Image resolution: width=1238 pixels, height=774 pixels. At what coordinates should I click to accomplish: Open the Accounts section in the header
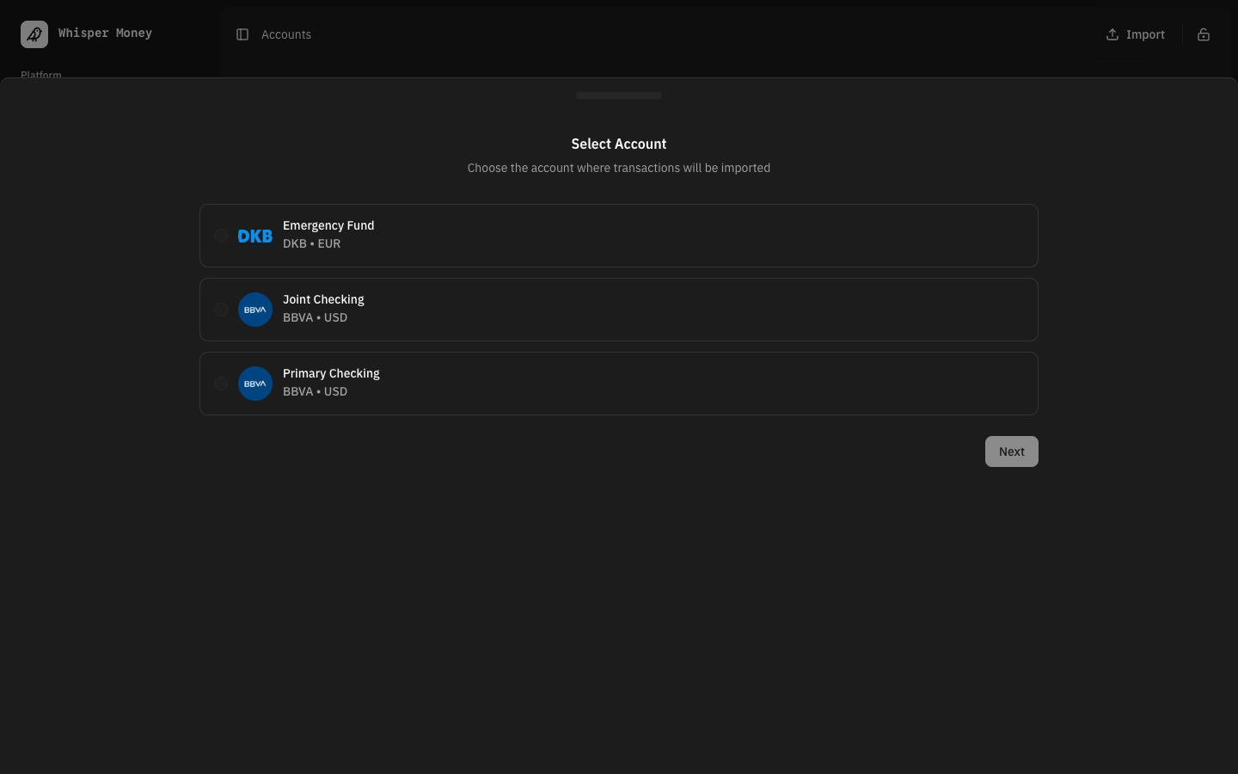coord(286,34)
